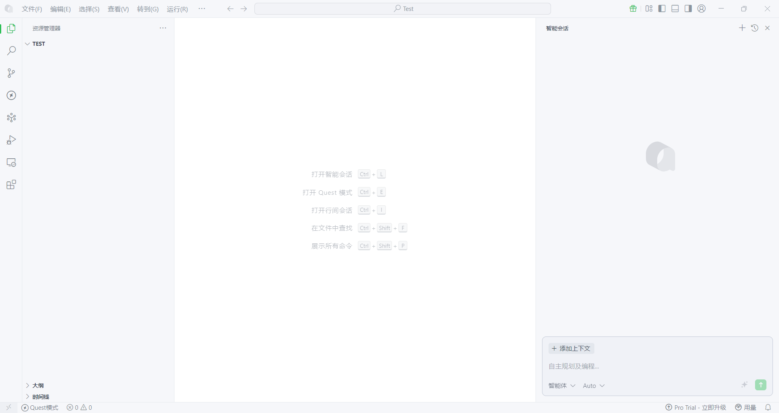
Task: Toggle the secondary side panel visibility
Action: [689, 8]
